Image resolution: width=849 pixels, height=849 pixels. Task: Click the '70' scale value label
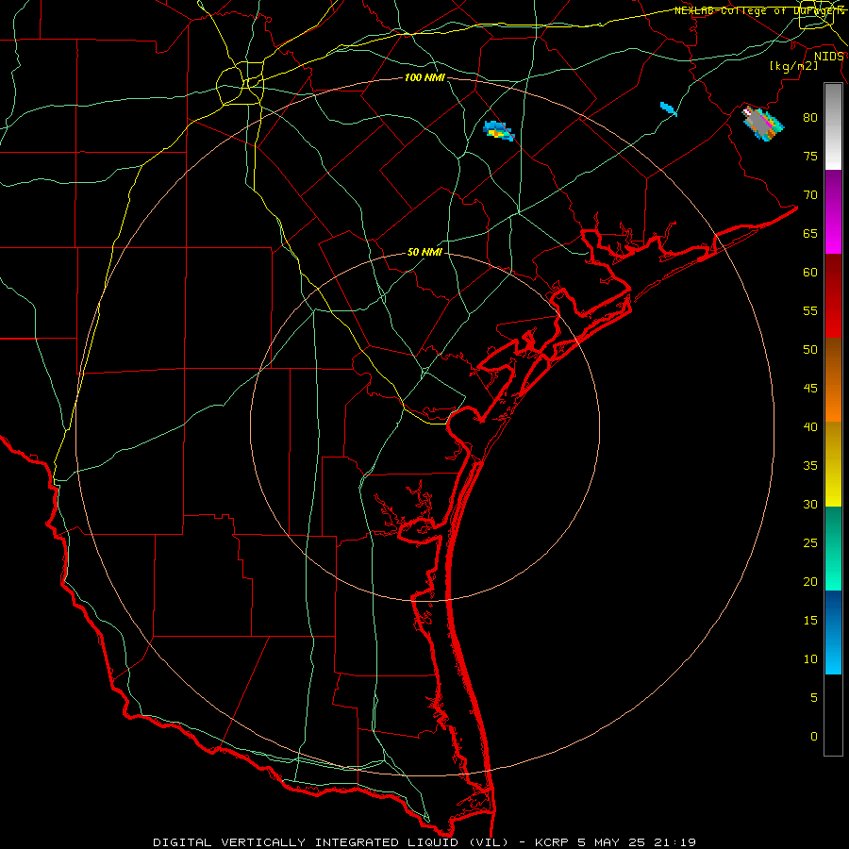click(x=810, y=195)
